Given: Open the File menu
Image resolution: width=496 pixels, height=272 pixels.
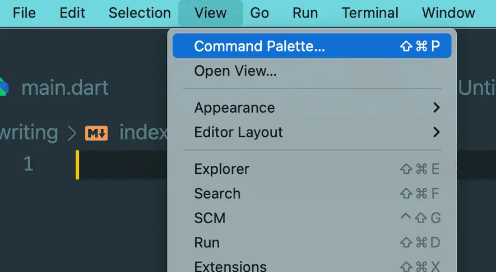Looking at the screenshot, I should point(24,13).
